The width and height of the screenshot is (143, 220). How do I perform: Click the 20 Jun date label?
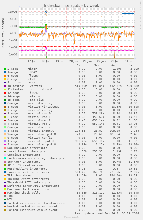[x=74, y=61]
